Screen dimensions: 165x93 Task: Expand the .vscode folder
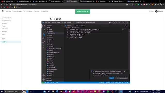(x=55, y=35)
